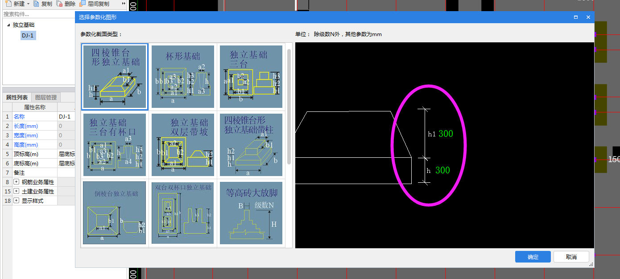Screen dimensions: 620x279
Task: Expand the toolbar overflow double-arrow
Action: pyautogui.click(x=124, y=4)
